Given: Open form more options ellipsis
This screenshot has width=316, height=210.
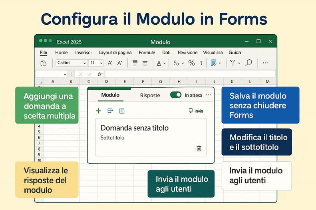Looking at the screenshot, I should [209, 95].
